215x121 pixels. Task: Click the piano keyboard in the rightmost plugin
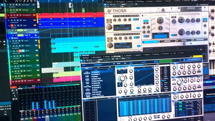212,68
